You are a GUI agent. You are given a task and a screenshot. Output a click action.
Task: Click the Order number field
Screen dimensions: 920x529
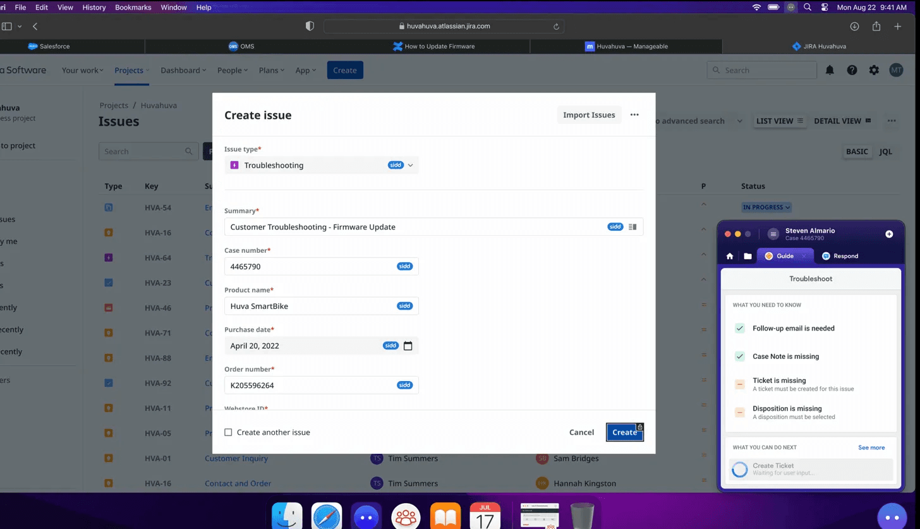coord(322,386)
